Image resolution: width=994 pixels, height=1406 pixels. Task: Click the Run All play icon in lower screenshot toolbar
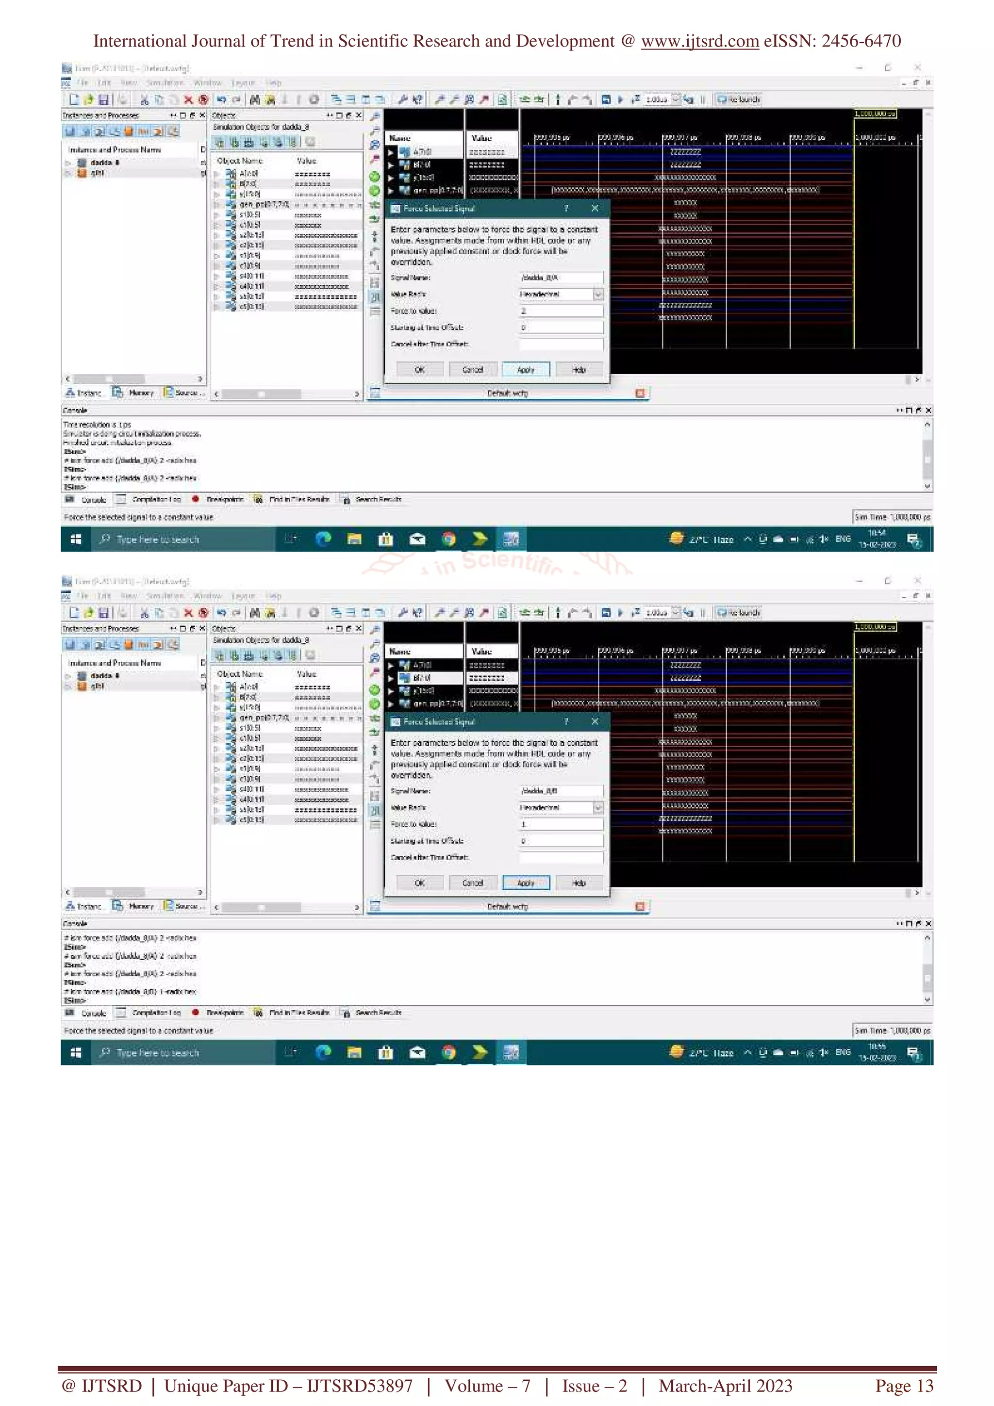pos(620,613)
